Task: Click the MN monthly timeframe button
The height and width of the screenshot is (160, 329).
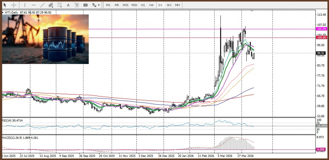Action: pos(177,5)
